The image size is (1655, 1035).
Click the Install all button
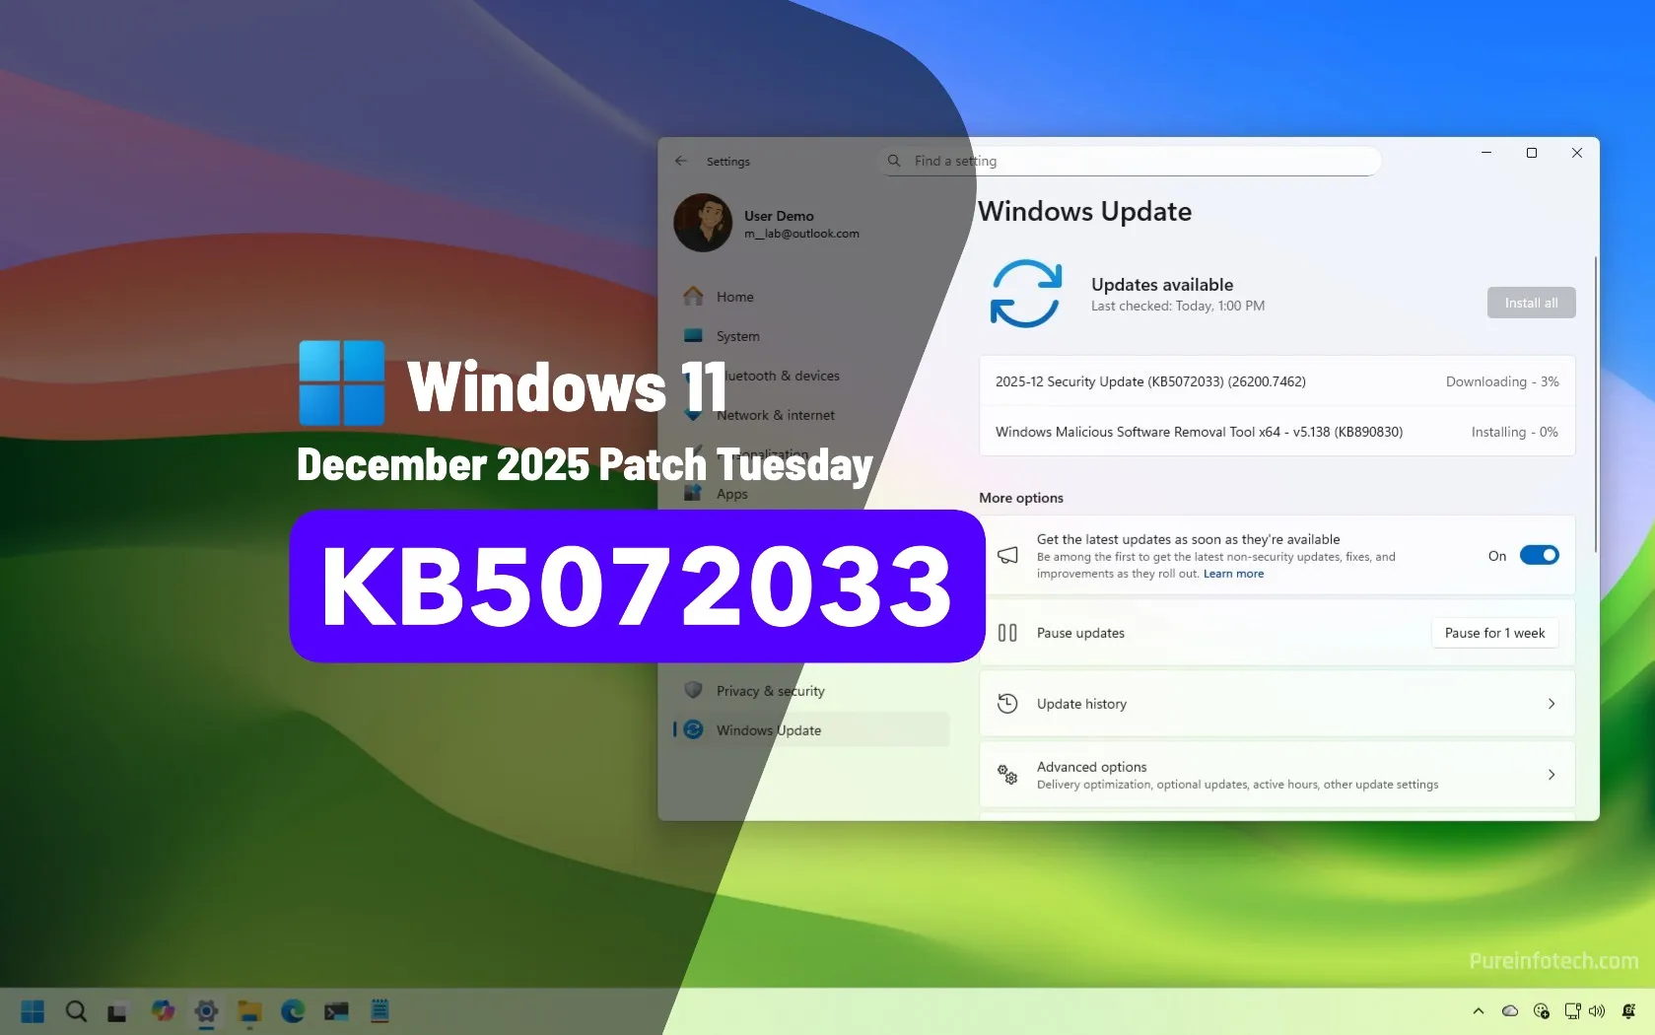pos(1530,303)
